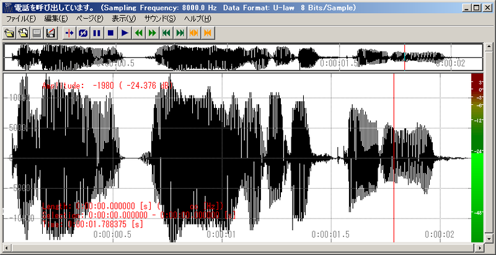The image size is (496, 255).
Task: Click the red-blue cursor position marker icon
Action: pyautogui.click(x=69, y=32)
